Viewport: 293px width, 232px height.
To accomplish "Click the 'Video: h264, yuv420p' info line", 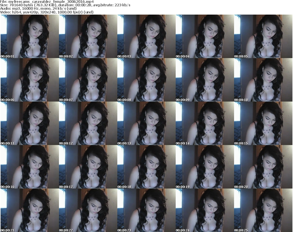I will [47, 12].
